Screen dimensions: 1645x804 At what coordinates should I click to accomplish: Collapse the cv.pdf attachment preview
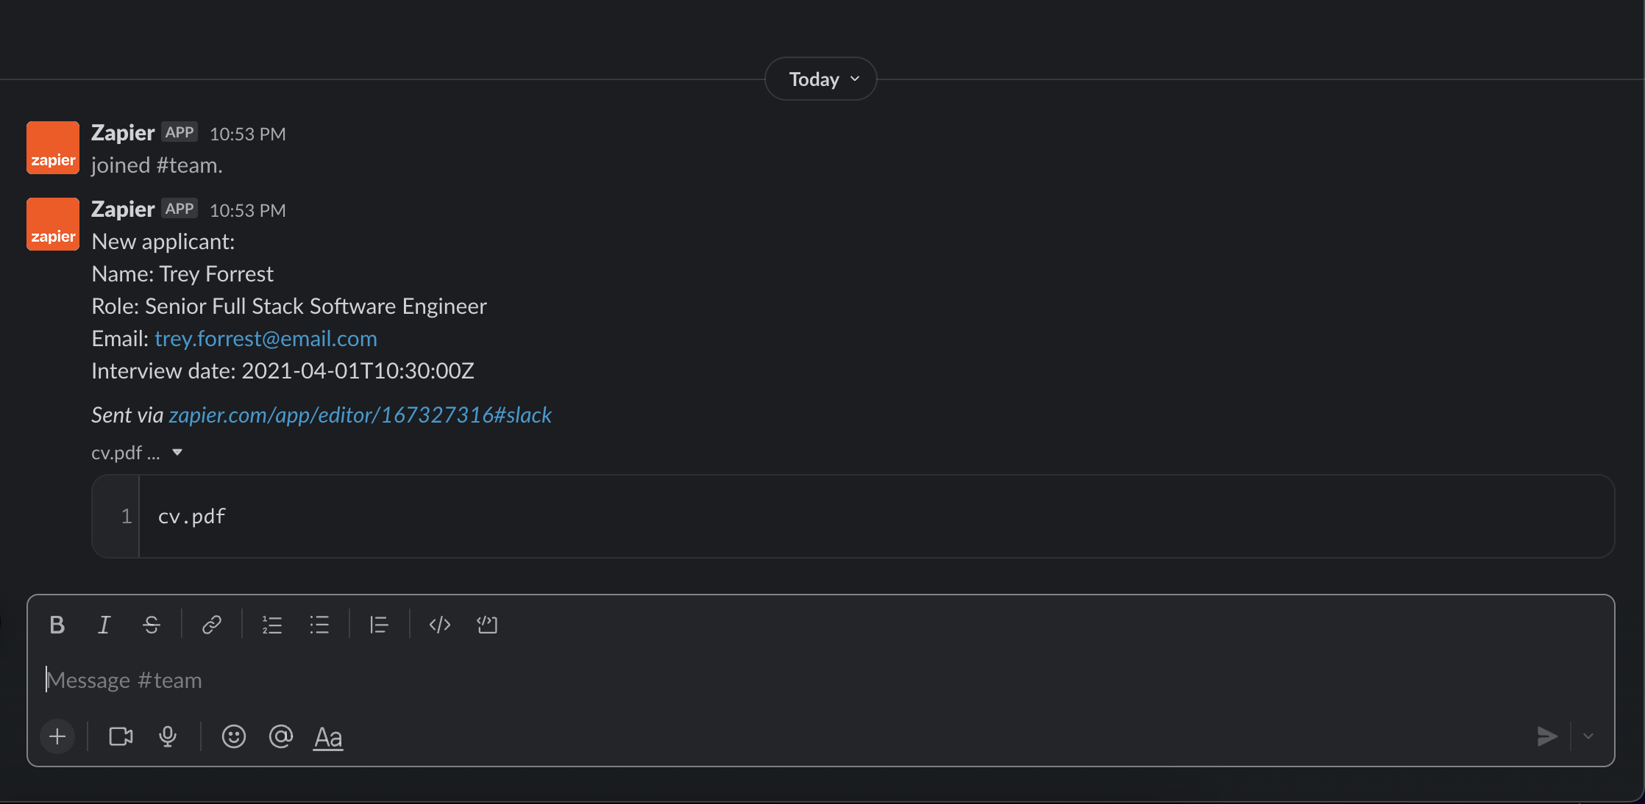point(177,453)
